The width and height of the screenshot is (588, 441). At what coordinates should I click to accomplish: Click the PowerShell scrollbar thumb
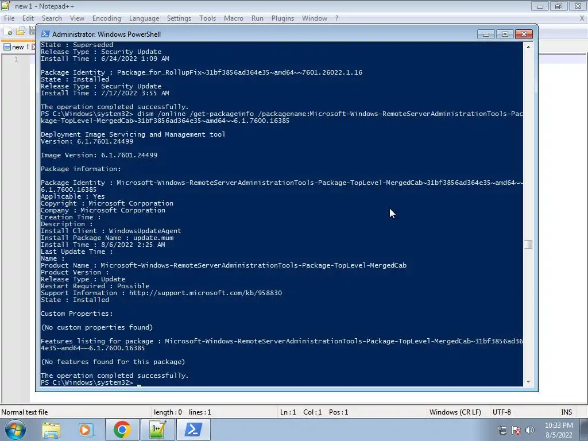click(x=528, y=244)
